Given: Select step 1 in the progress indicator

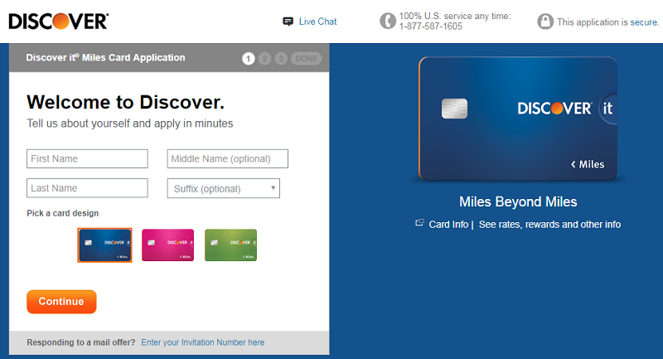Looking at the screenshot, I should (248, 58).
